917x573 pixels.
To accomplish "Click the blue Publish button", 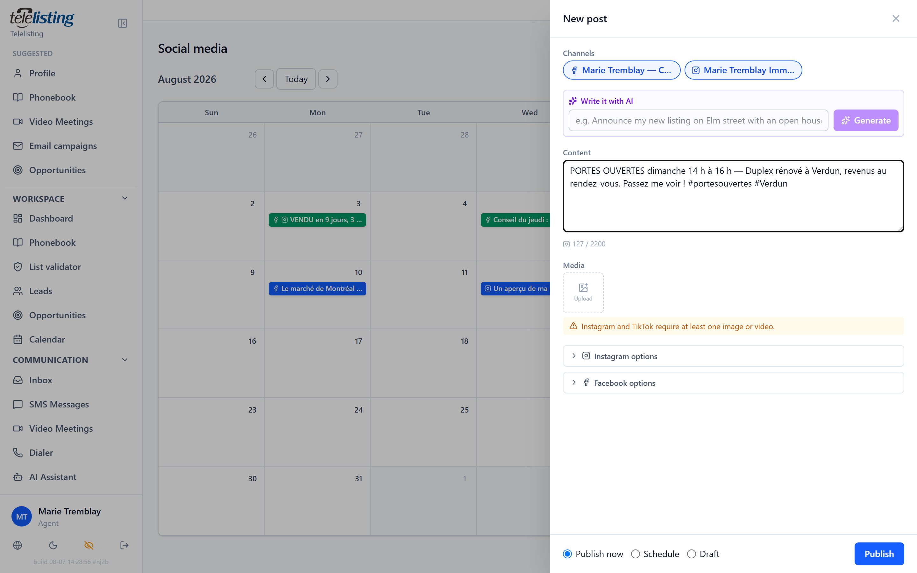I will click(879, 554).
